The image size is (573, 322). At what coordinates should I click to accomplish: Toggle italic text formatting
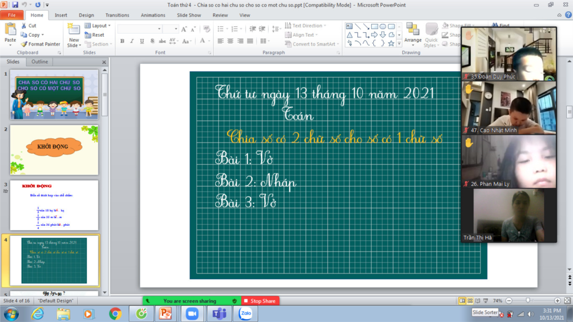132,41
